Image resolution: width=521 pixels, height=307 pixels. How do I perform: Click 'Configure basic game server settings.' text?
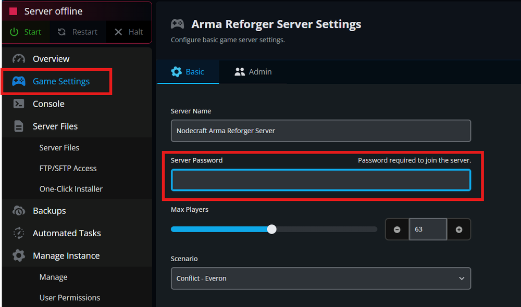pos(228,40)
